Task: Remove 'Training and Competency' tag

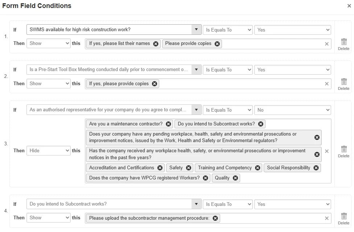Action: (x=258, y=168)
